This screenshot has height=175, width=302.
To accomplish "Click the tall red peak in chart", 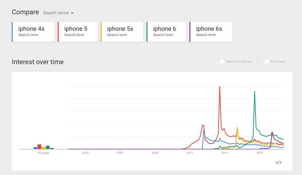I will [220, 88].
